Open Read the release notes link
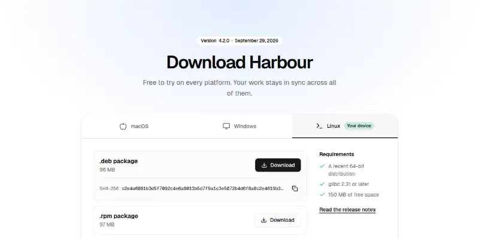The image size is (479, 239). (x=347, y=210)
